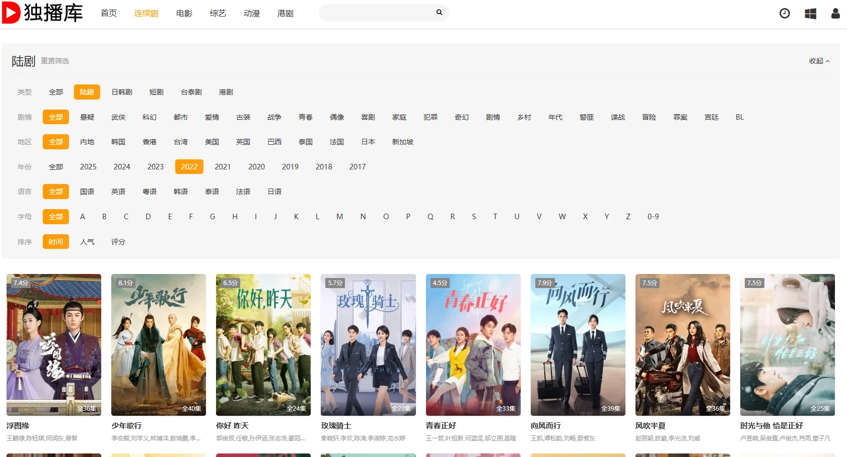Select 谍战 plot filter
This screenshot has height=457, width=847.
(x=618, y=117)
